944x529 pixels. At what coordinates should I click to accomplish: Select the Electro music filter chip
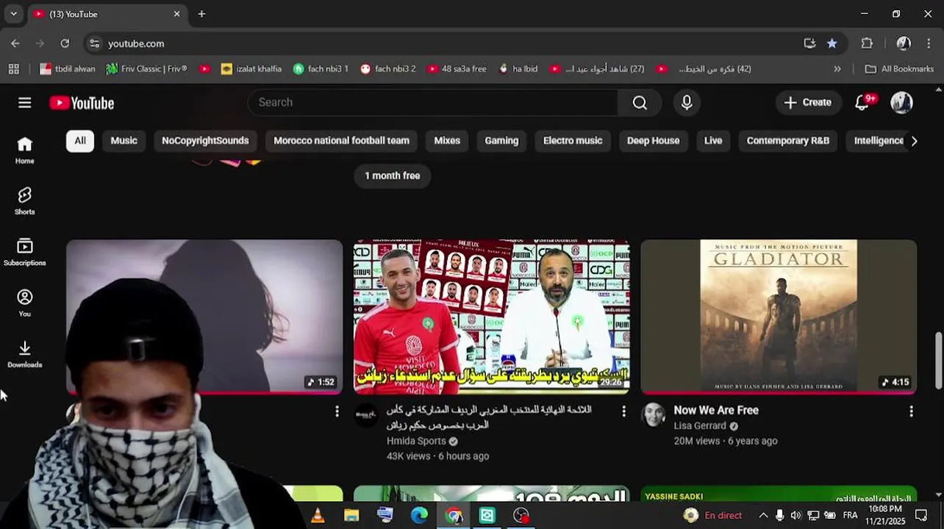[x=573, y=140]
